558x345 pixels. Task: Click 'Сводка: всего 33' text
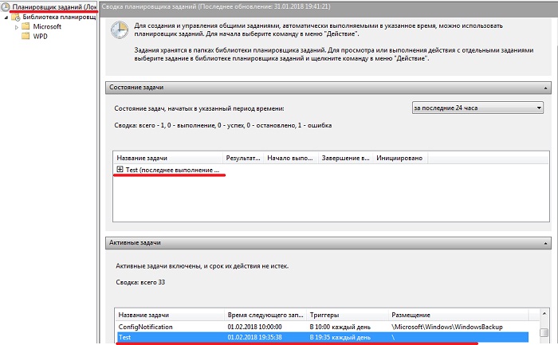click(140, 282)
